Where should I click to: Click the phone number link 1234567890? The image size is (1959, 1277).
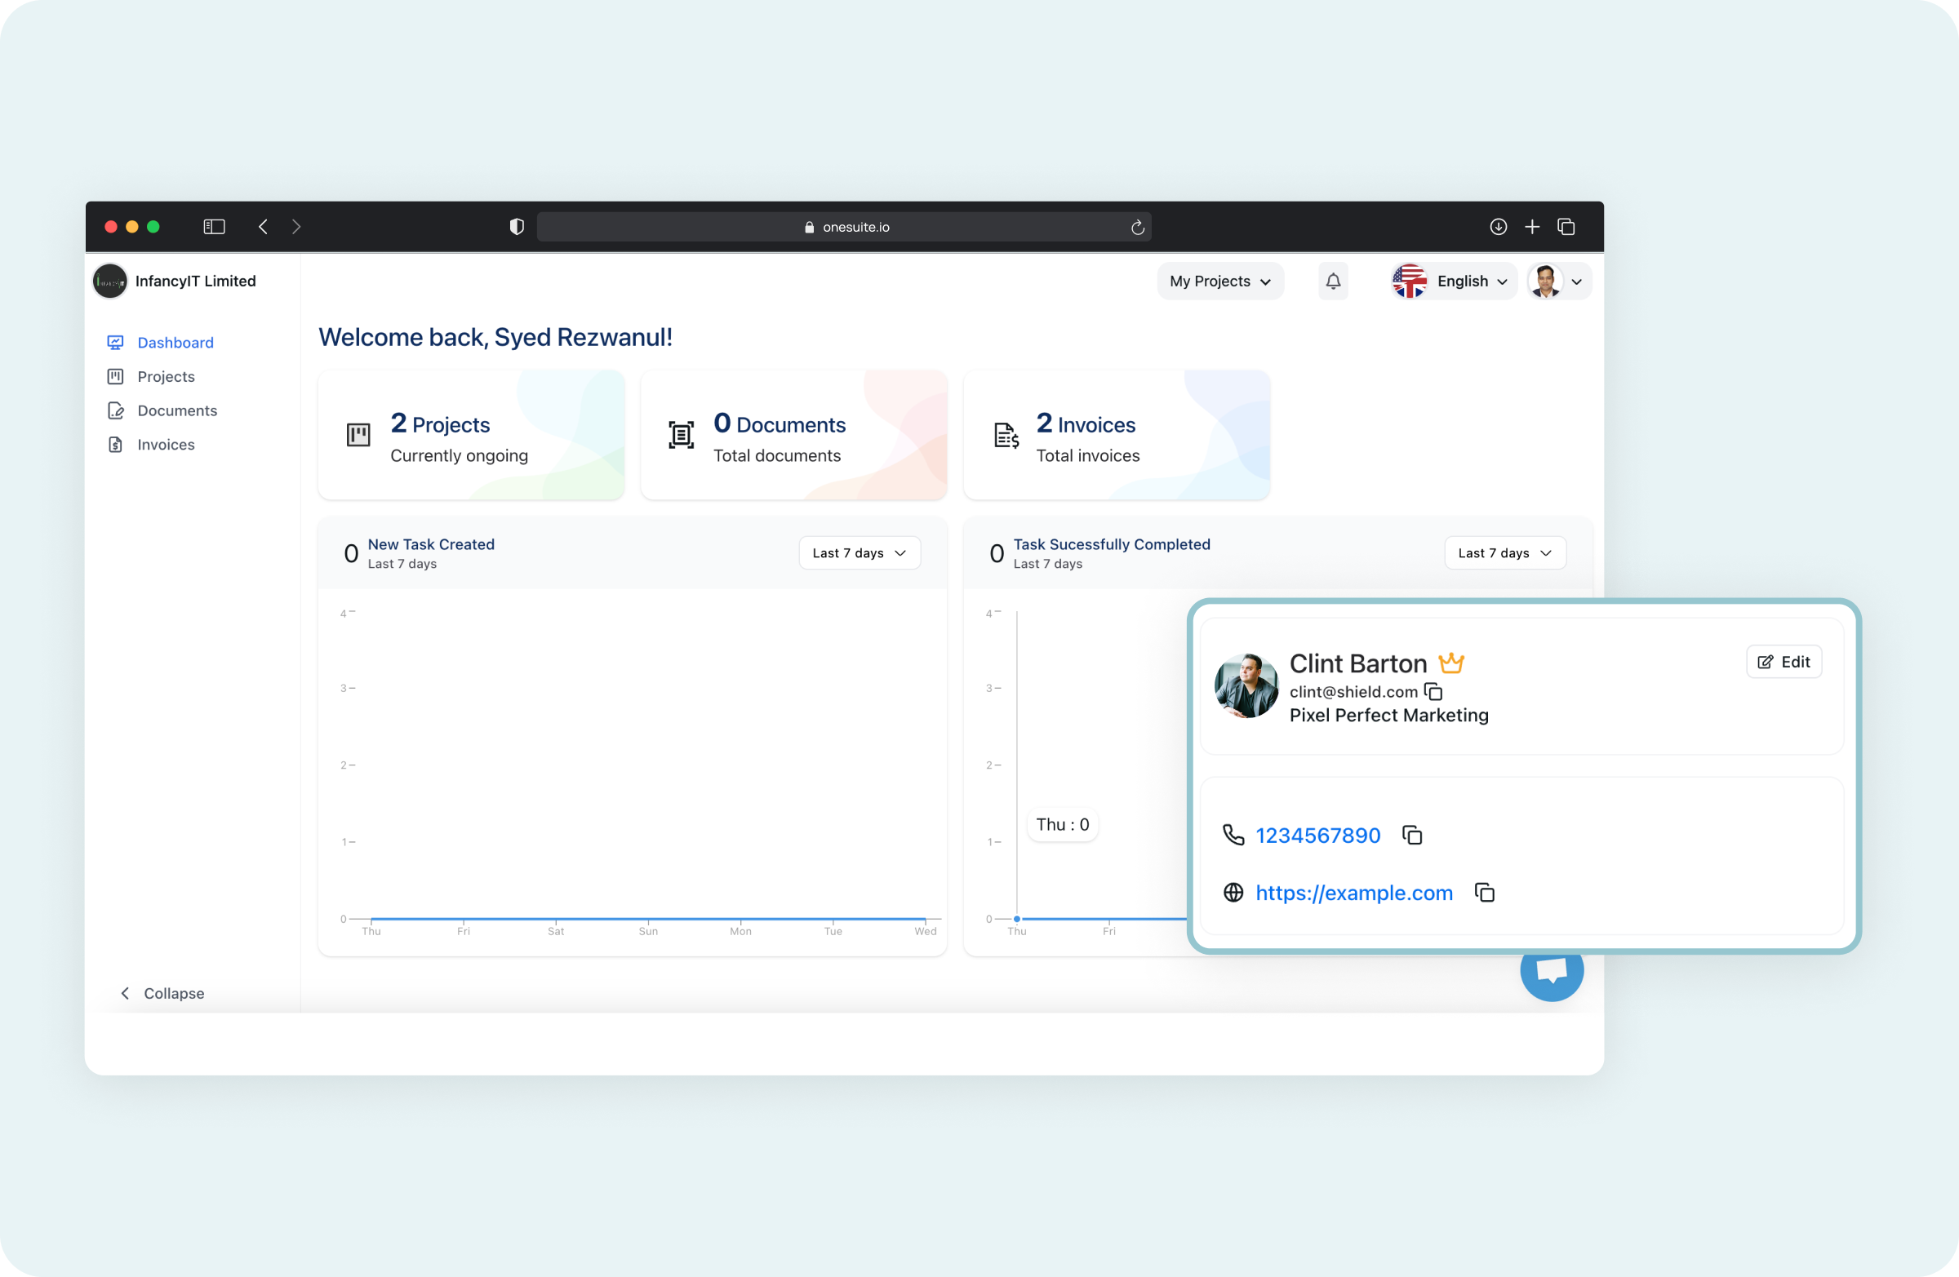click(x=1317, y=836)
